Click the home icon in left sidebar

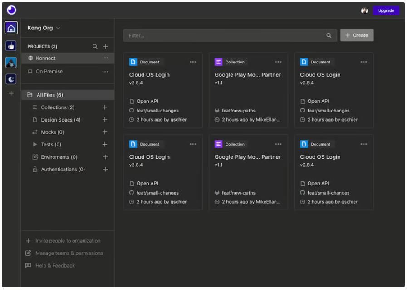11,28
